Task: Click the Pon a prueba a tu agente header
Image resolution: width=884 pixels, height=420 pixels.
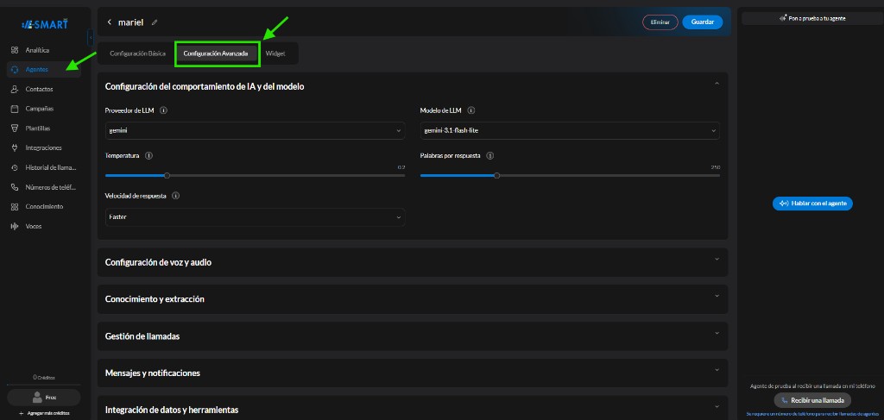Action: point(812,19)
